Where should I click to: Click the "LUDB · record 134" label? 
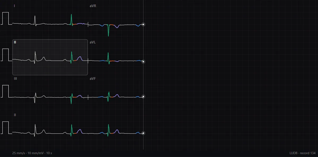tap(303, 153)
